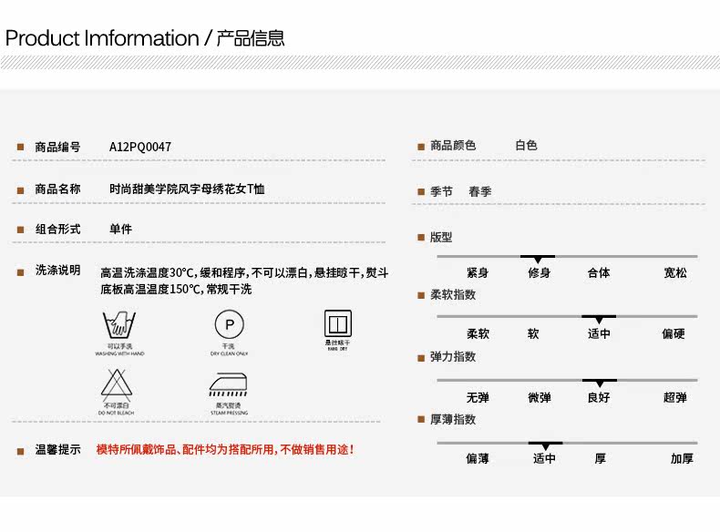Click the 紧身 fit option

click(478, 273)
